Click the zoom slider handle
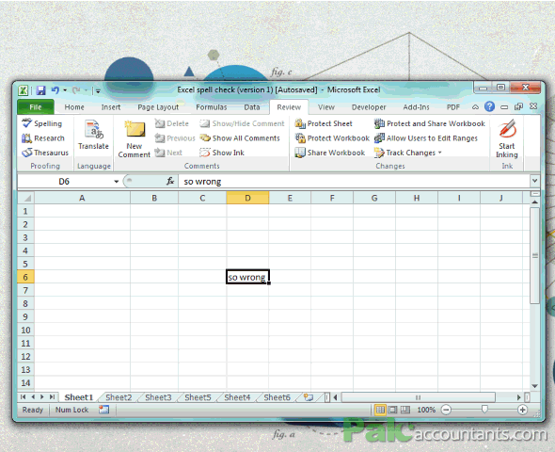The width and height of the screenshot is (555, 452). click(x=484, y=410)
